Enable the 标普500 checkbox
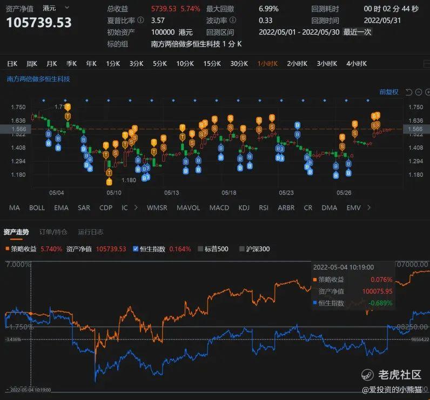The height and width of the screenshot is (400, 430). [200, 249]
